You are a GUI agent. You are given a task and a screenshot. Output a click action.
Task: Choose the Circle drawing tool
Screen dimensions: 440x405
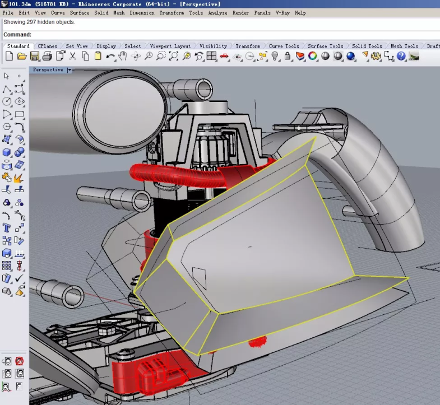(7, 101)
